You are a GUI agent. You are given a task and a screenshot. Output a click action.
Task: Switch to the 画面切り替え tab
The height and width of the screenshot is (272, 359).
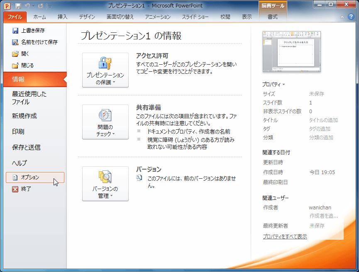120,17
